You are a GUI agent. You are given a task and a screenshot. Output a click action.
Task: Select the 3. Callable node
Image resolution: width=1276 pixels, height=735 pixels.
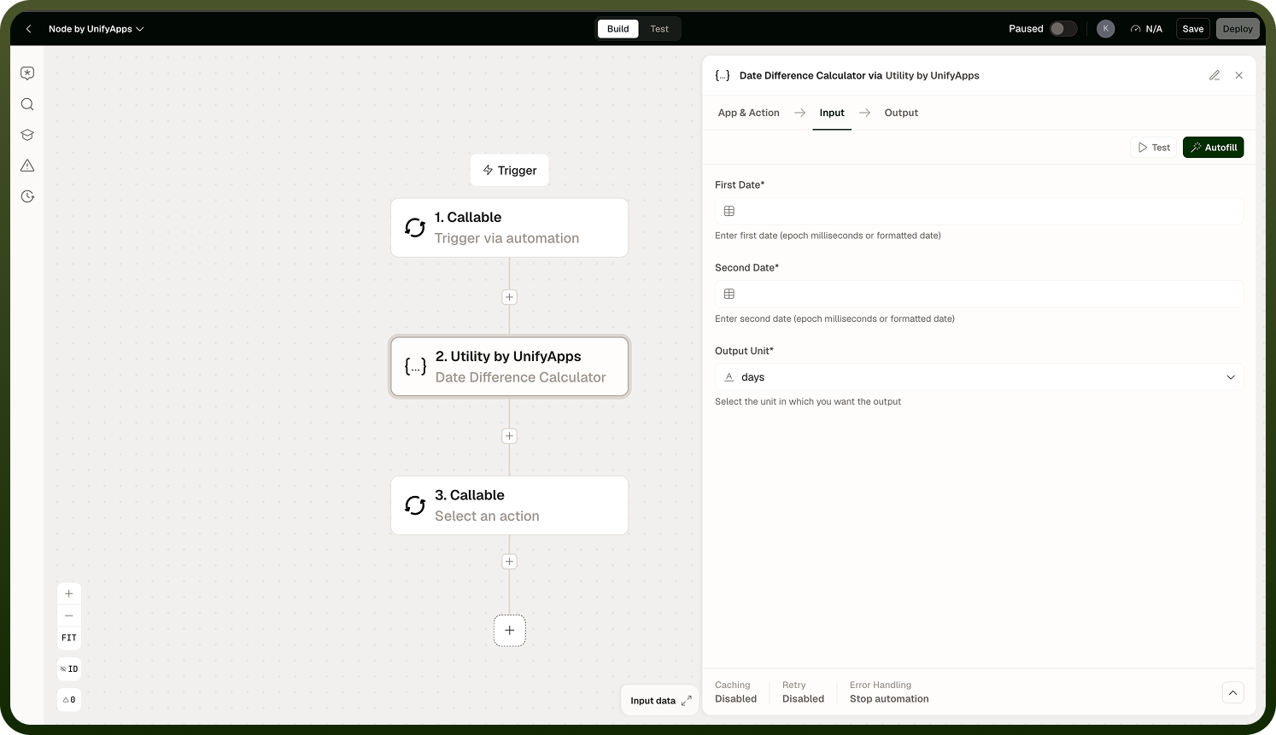point(509,505)
